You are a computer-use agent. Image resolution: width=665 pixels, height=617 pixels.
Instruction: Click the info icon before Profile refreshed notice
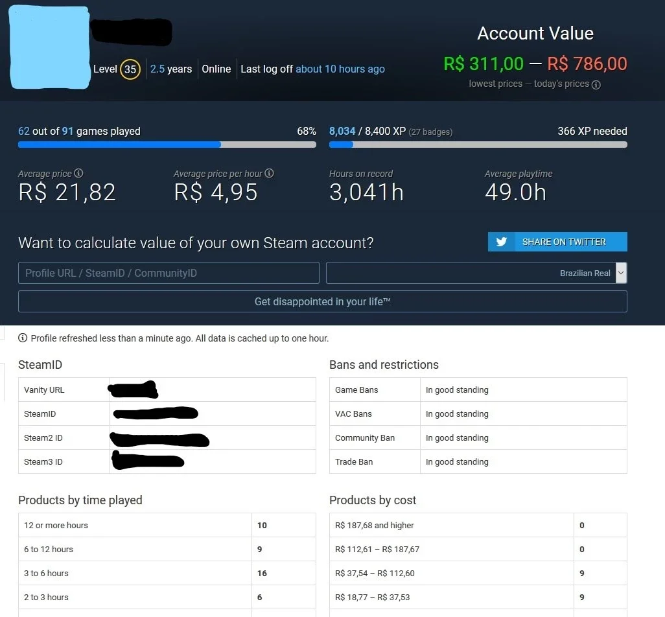(23, 338)
